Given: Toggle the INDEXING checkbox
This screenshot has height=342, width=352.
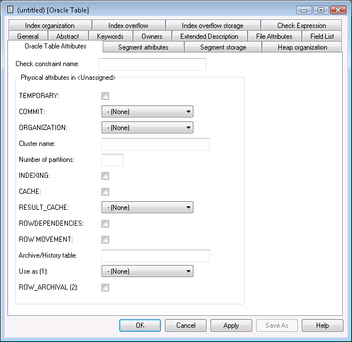Looking at the screenshot, I should click(105, 176).
